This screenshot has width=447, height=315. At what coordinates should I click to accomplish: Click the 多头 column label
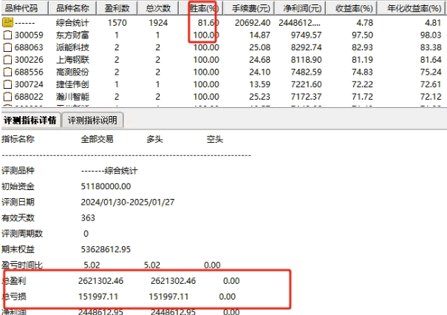coord(155,139)
